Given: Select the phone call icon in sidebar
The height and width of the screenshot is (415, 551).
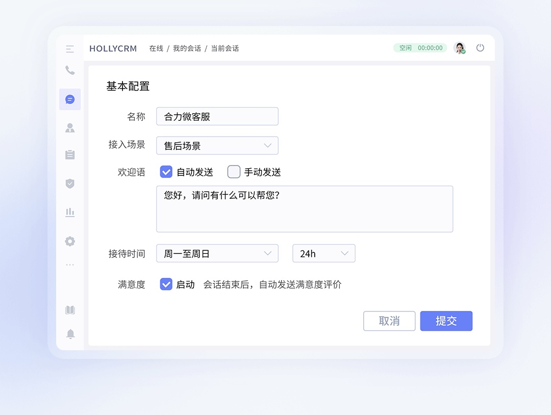Looking at the screenshot, I should pyautogui.click(x=70, y=71).
